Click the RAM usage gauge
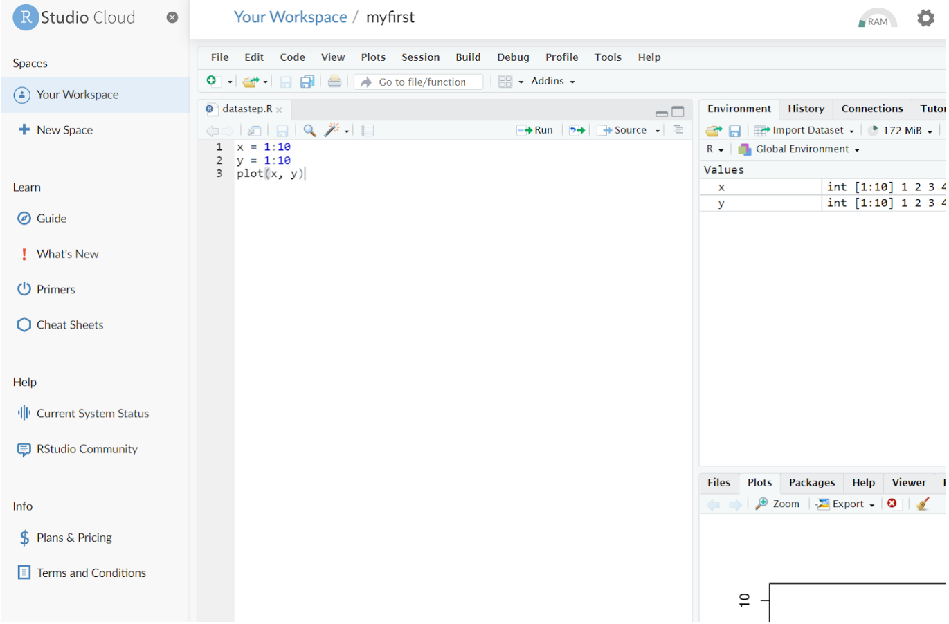Screen dimensions: 949x624 878,18
